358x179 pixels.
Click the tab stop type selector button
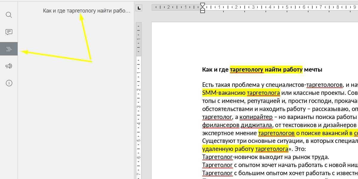139,8
